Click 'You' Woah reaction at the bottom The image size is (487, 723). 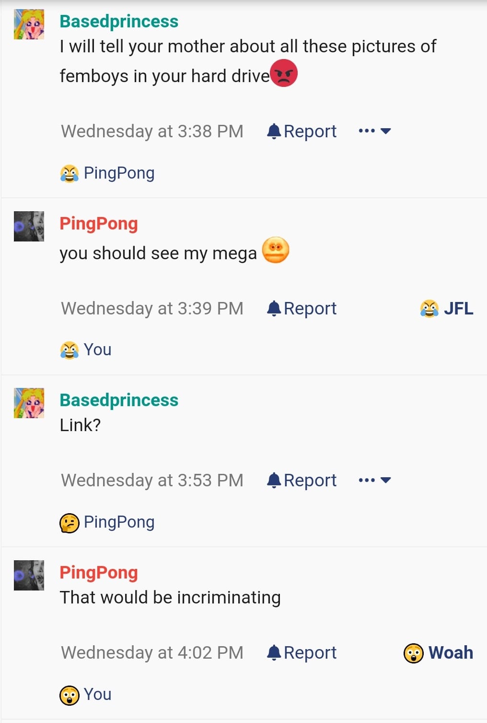(86, 694)
